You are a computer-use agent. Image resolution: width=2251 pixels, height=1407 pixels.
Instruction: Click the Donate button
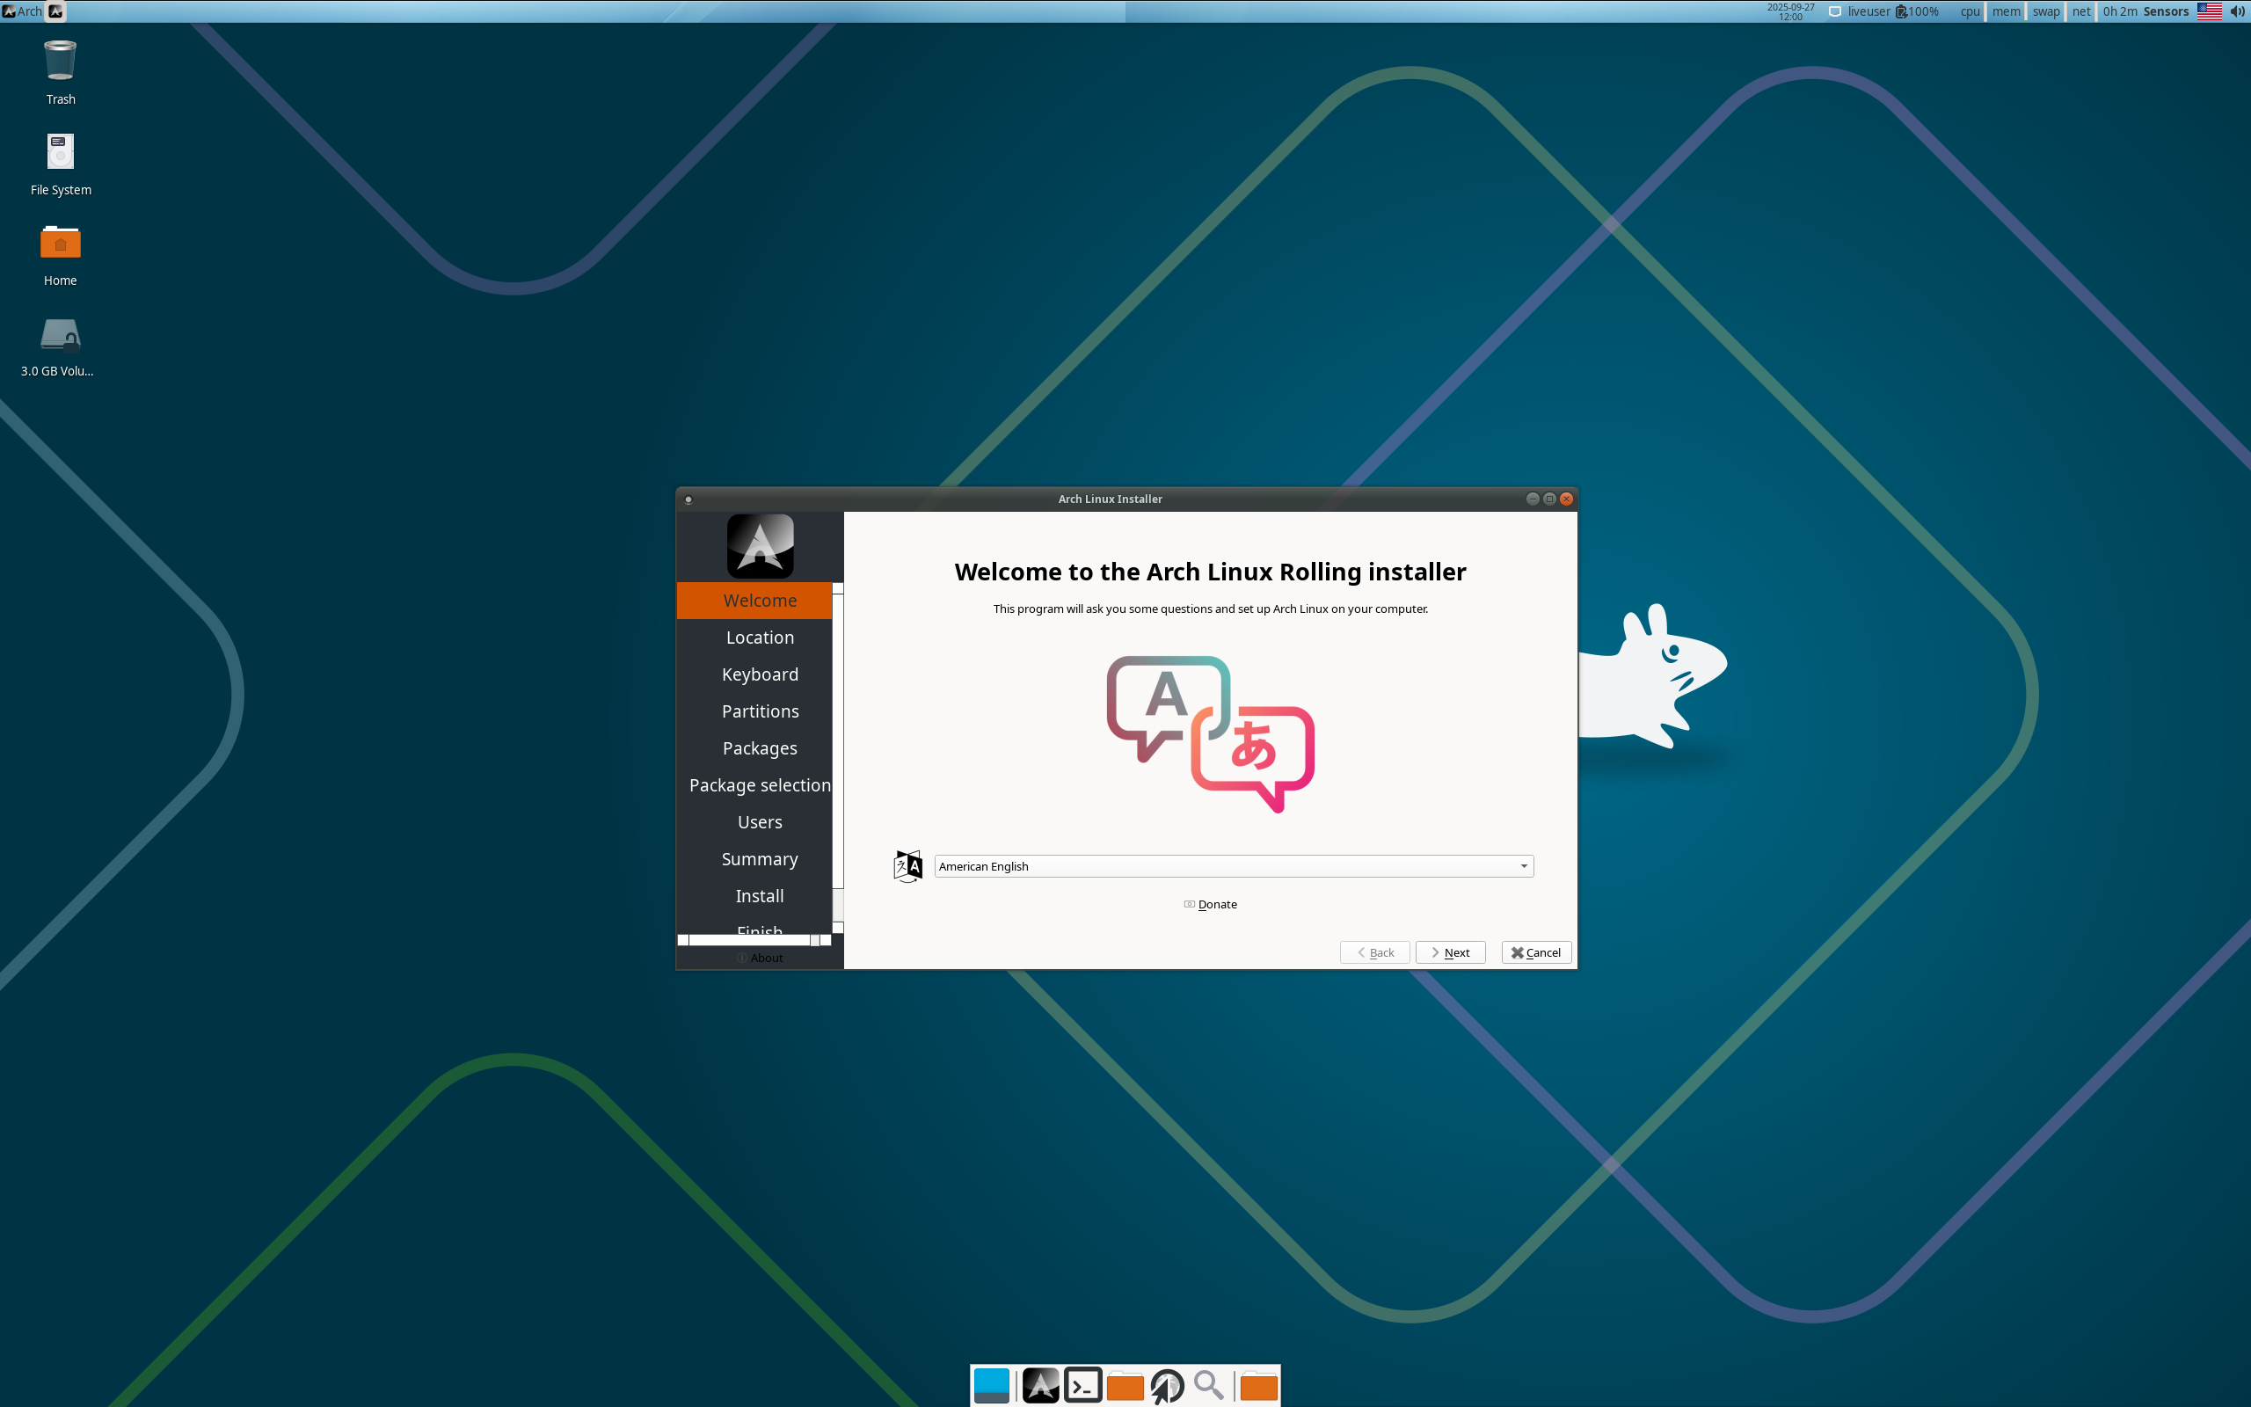pos(1210,905)
